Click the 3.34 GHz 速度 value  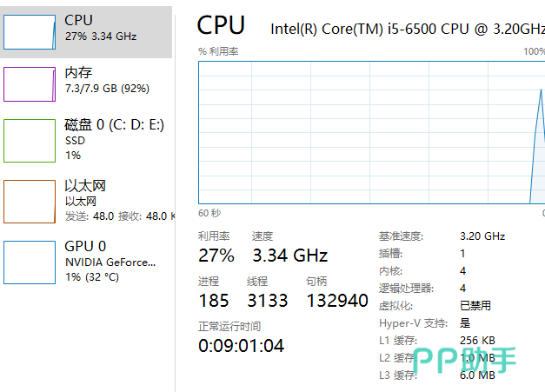(289, 255)
